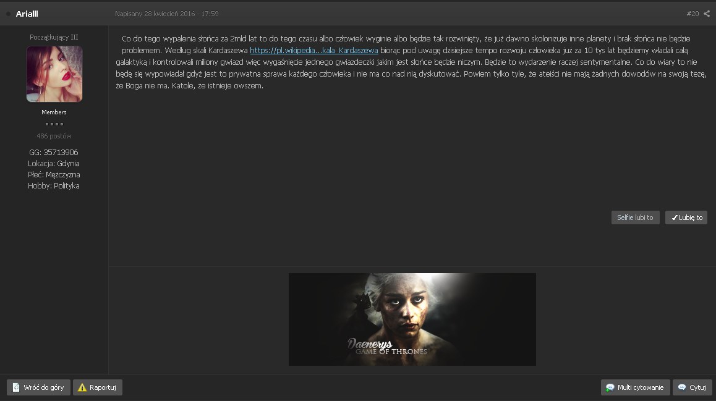
Task: Quote the post with Cytuj
Action: click(693, 387)
